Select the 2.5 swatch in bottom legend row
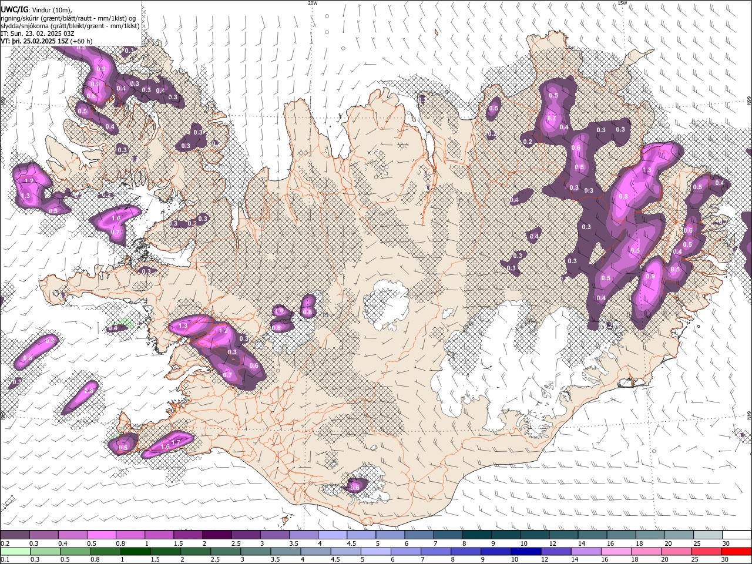This screenshot has width=752, height=564. click(x=226, y=551)
